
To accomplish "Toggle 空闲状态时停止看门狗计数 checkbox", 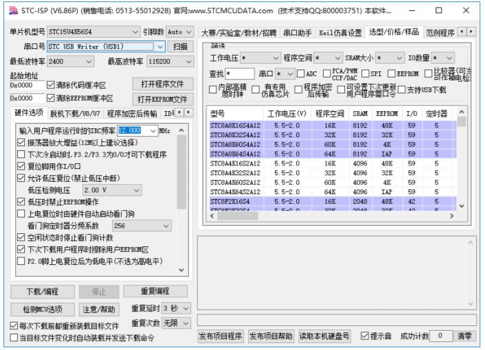I will coord(21,237).
